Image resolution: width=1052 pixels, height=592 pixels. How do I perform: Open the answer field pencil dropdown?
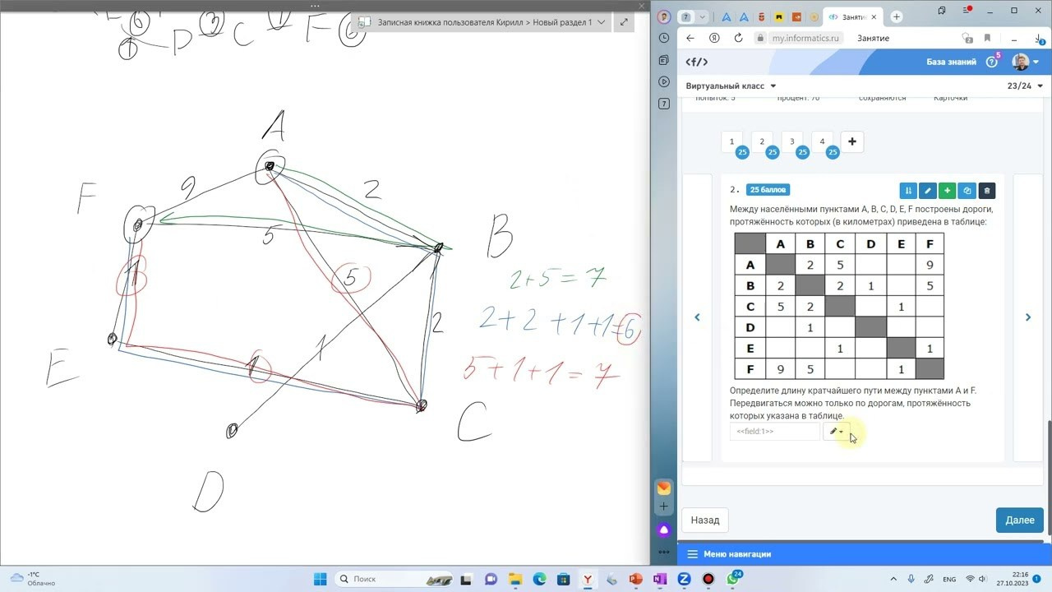point(836,432)
